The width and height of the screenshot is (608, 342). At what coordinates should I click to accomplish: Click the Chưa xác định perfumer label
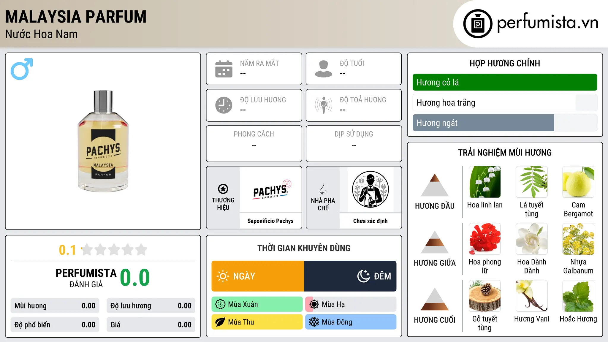[370, 221]
